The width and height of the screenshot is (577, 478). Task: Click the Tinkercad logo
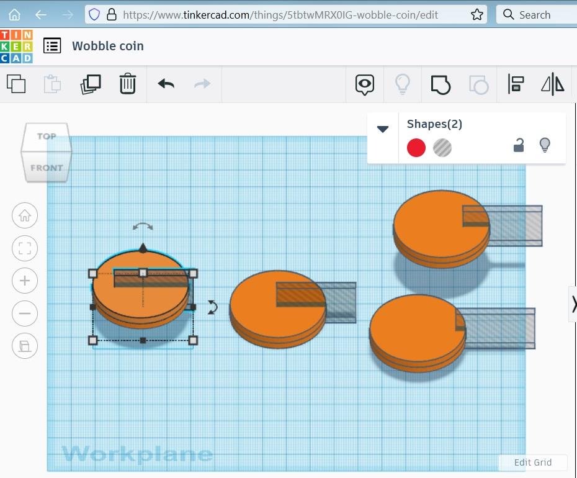(16, 46)
